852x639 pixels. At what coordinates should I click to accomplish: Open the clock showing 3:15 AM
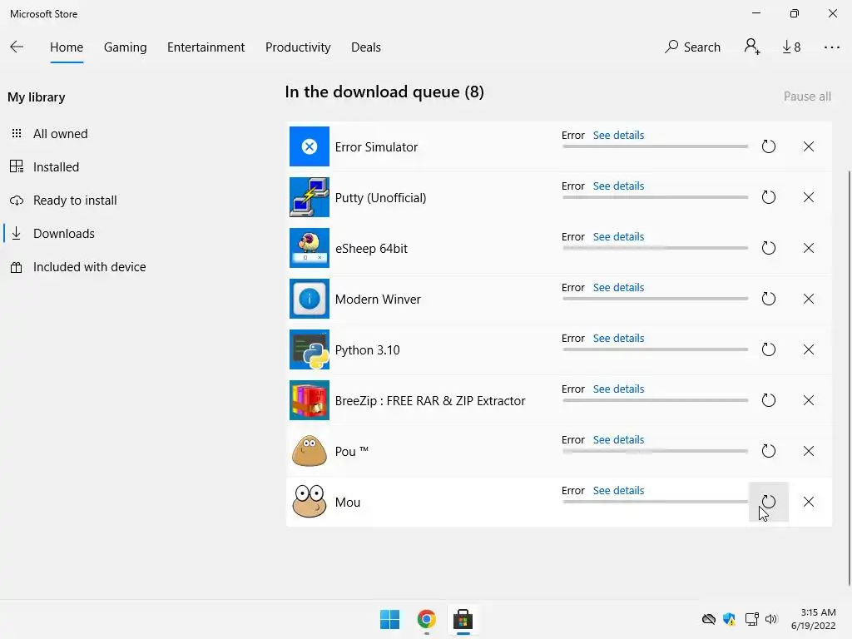click(x=813, y=619)
